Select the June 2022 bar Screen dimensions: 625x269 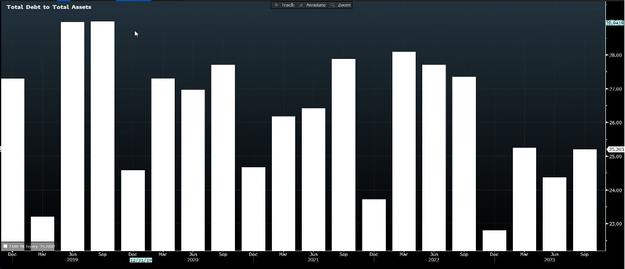(x=434, y=158)
